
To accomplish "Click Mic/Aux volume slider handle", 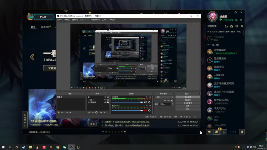I will click(141, 110).
